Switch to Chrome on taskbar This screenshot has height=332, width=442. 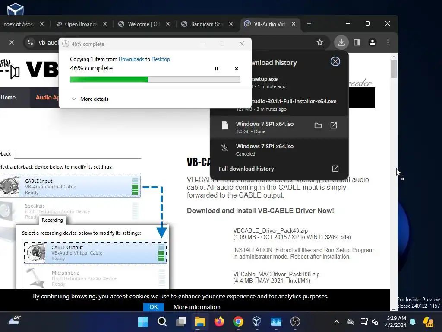point(238,322)
